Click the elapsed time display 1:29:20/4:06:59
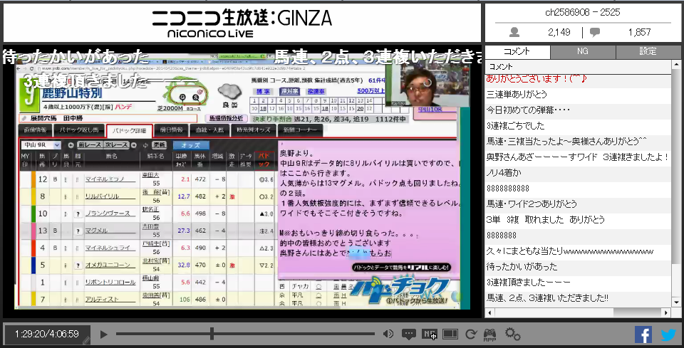This screenshot has height=348, width=684. click(x=47, y=334)
